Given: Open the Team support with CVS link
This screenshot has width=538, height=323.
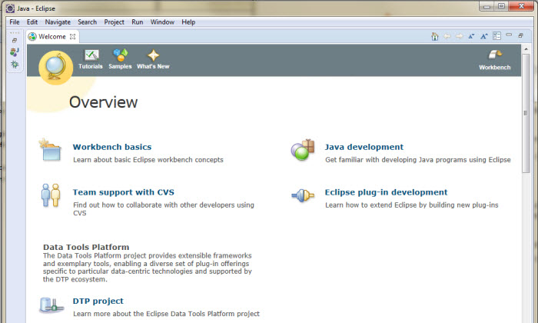Looking at the screenshot, I should (x=124, y=192).
